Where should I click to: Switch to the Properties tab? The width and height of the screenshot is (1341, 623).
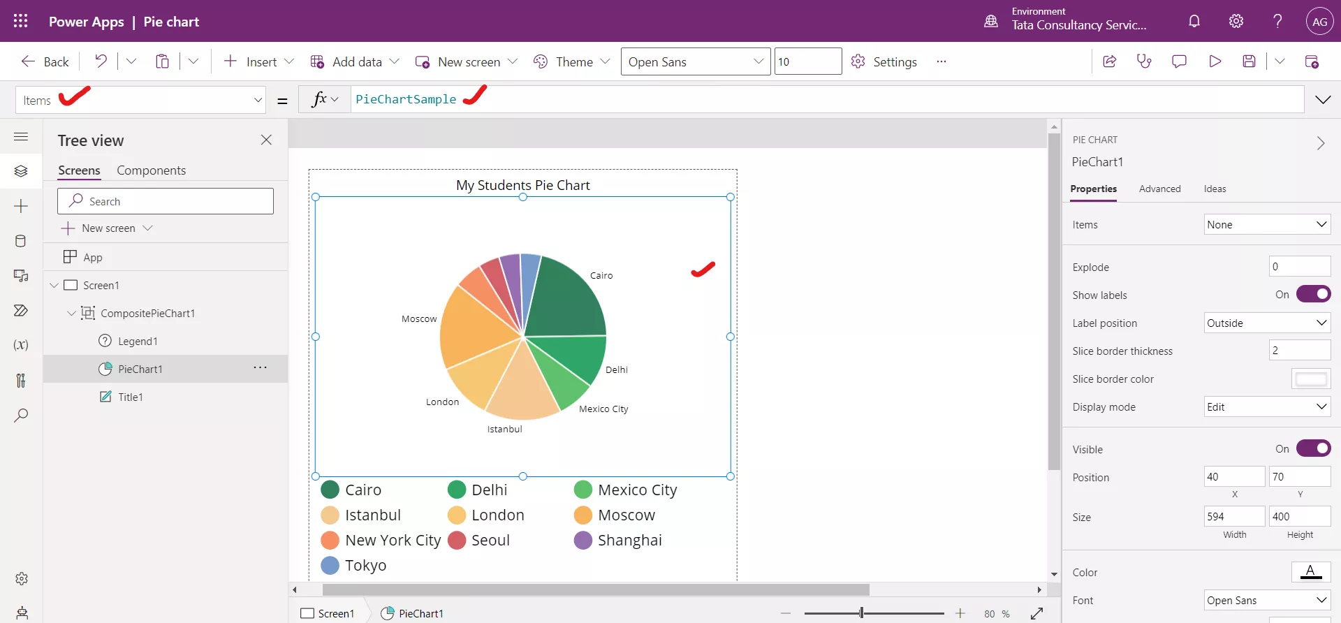point(1093,189)
